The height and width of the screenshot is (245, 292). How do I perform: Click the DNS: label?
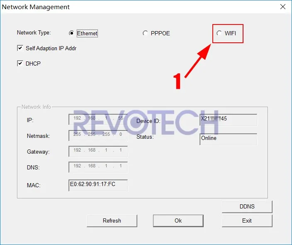pyautogui.click(x=33, y=167)
